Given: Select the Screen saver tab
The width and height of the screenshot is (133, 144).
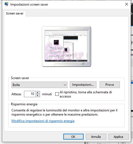Looking at the screenshot, I should 15,13.
